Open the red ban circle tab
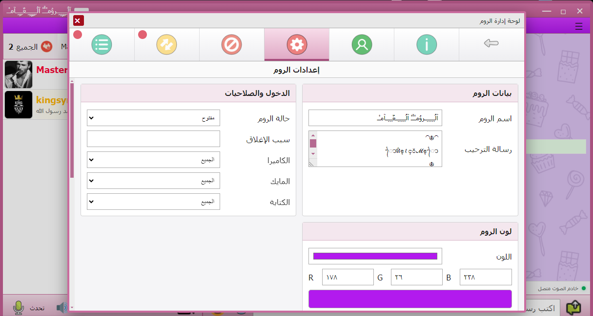Viewport: 593px width, 316px height. click(x=232, y=45)
